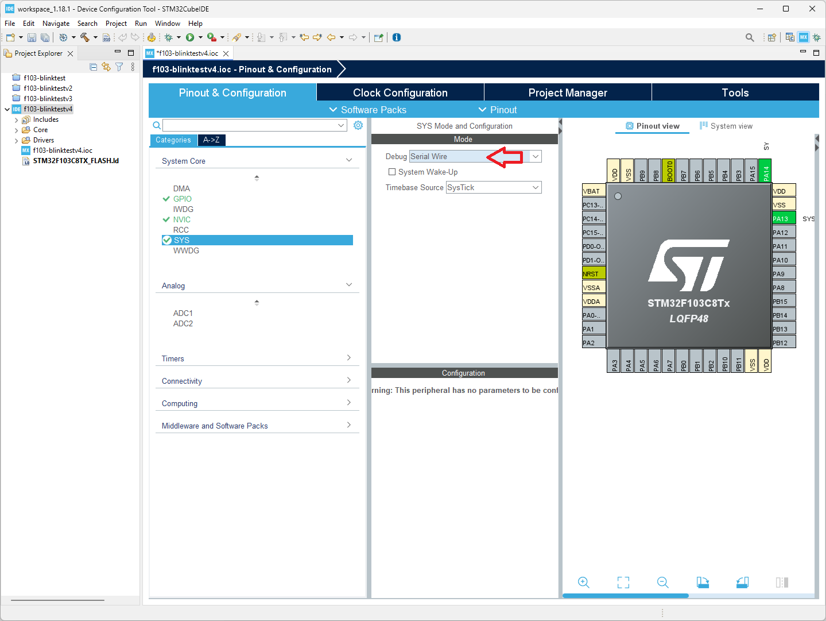Expand the Timers category
This screenshot has height=621, width=826.
[348, 357]
